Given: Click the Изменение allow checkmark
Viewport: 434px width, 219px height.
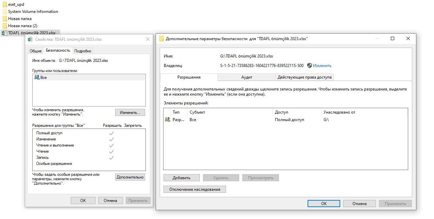Looking at the screenshot, I should click(111, 139).
